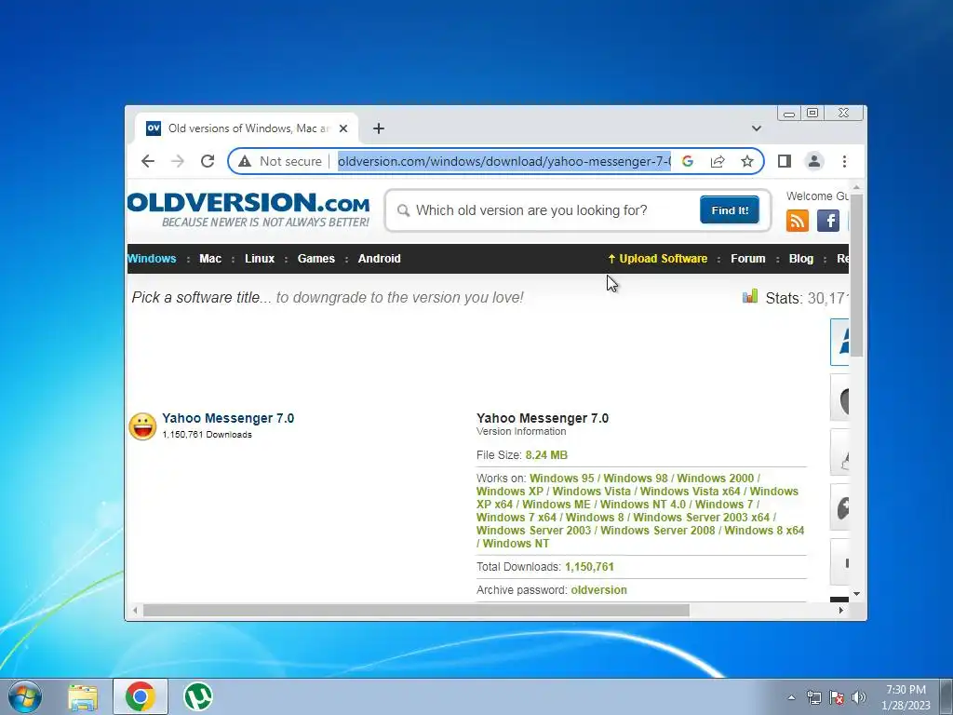This screenshot has height=715, width=953.
Task: Open the Blog link
Action: point(800,259)
